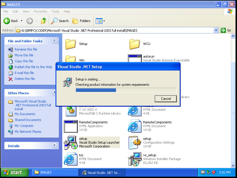Expand the Details panel
Screen dimensions: 237x178
click(54, 146)
